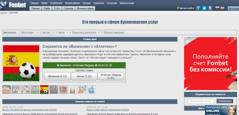Image resolution: width=239 pixels, height=115 pixels.
Task: Click the large Spain flag football image
Action: coord(21,63)
